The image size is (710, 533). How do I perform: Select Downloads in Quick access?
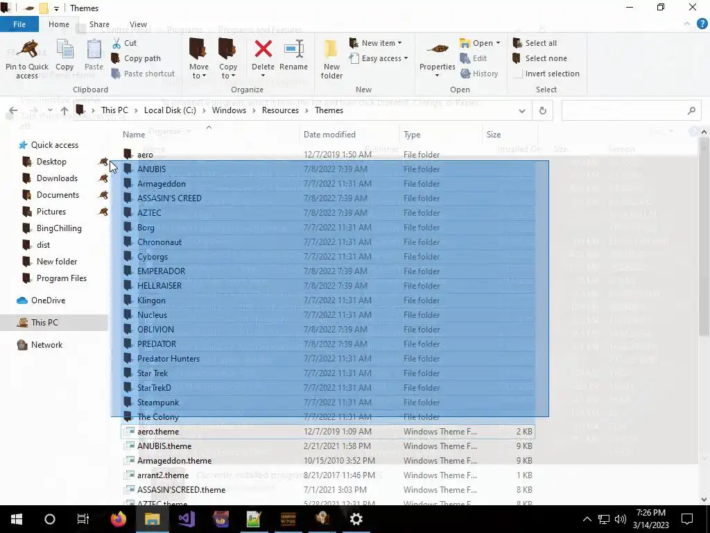click(x=57, y=178)
